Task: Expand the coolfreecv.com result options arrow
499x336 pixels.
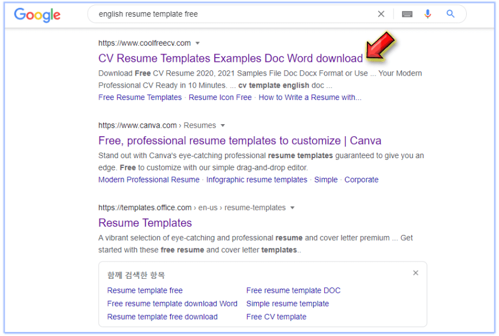Action: [197, 43]
